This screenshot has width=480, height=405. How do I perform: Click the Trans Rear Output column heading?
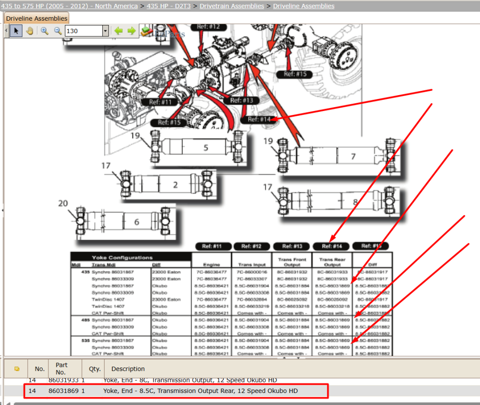333,262
